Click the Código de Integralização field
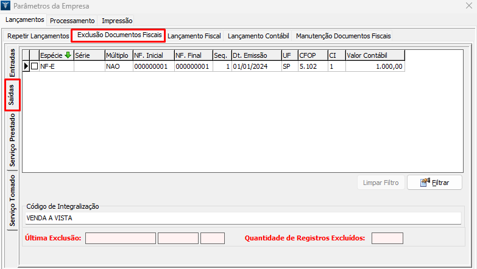477x269 pixels. [x=244, y=218]
